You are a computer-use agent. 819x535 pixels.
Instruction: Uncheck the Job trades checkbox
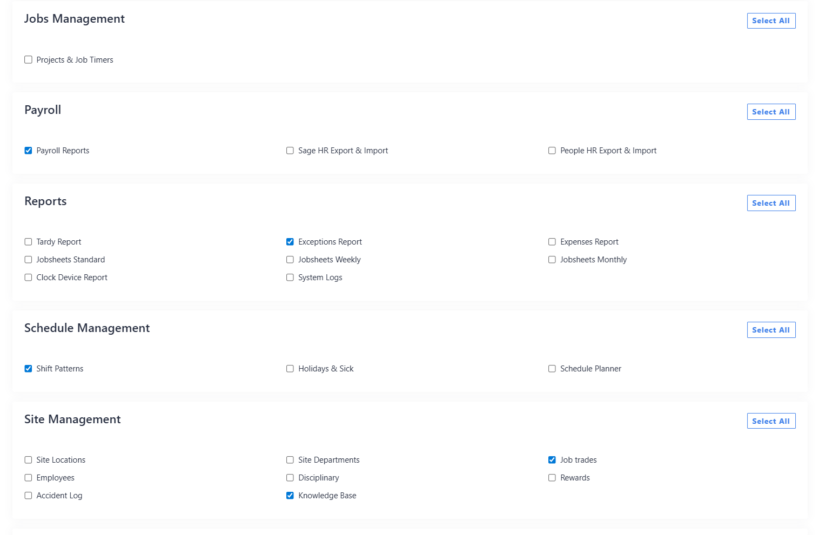(552, 460)
